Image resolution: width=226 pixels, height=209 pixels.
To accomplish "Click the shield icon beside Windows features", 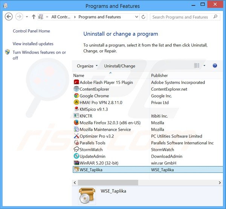I will point(8,52).
